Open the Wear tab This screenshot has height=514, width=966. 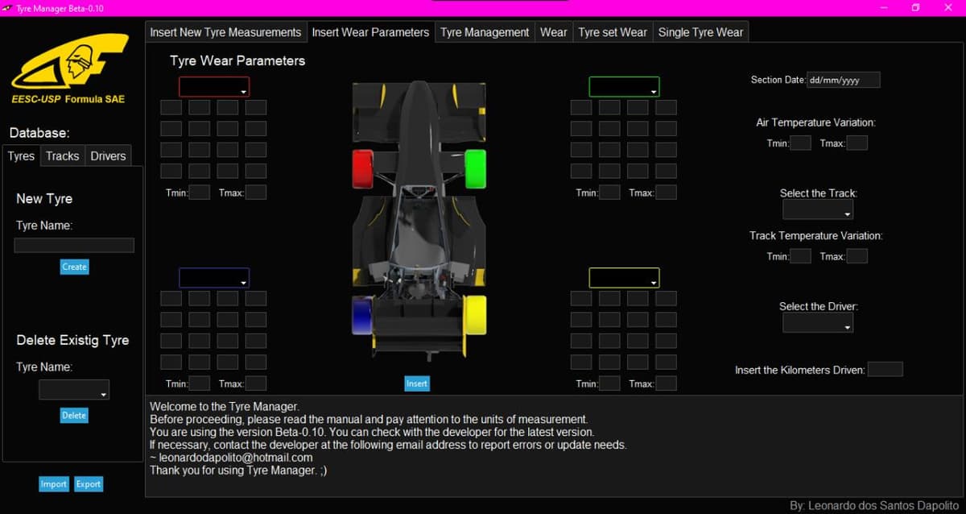point(553,32)
